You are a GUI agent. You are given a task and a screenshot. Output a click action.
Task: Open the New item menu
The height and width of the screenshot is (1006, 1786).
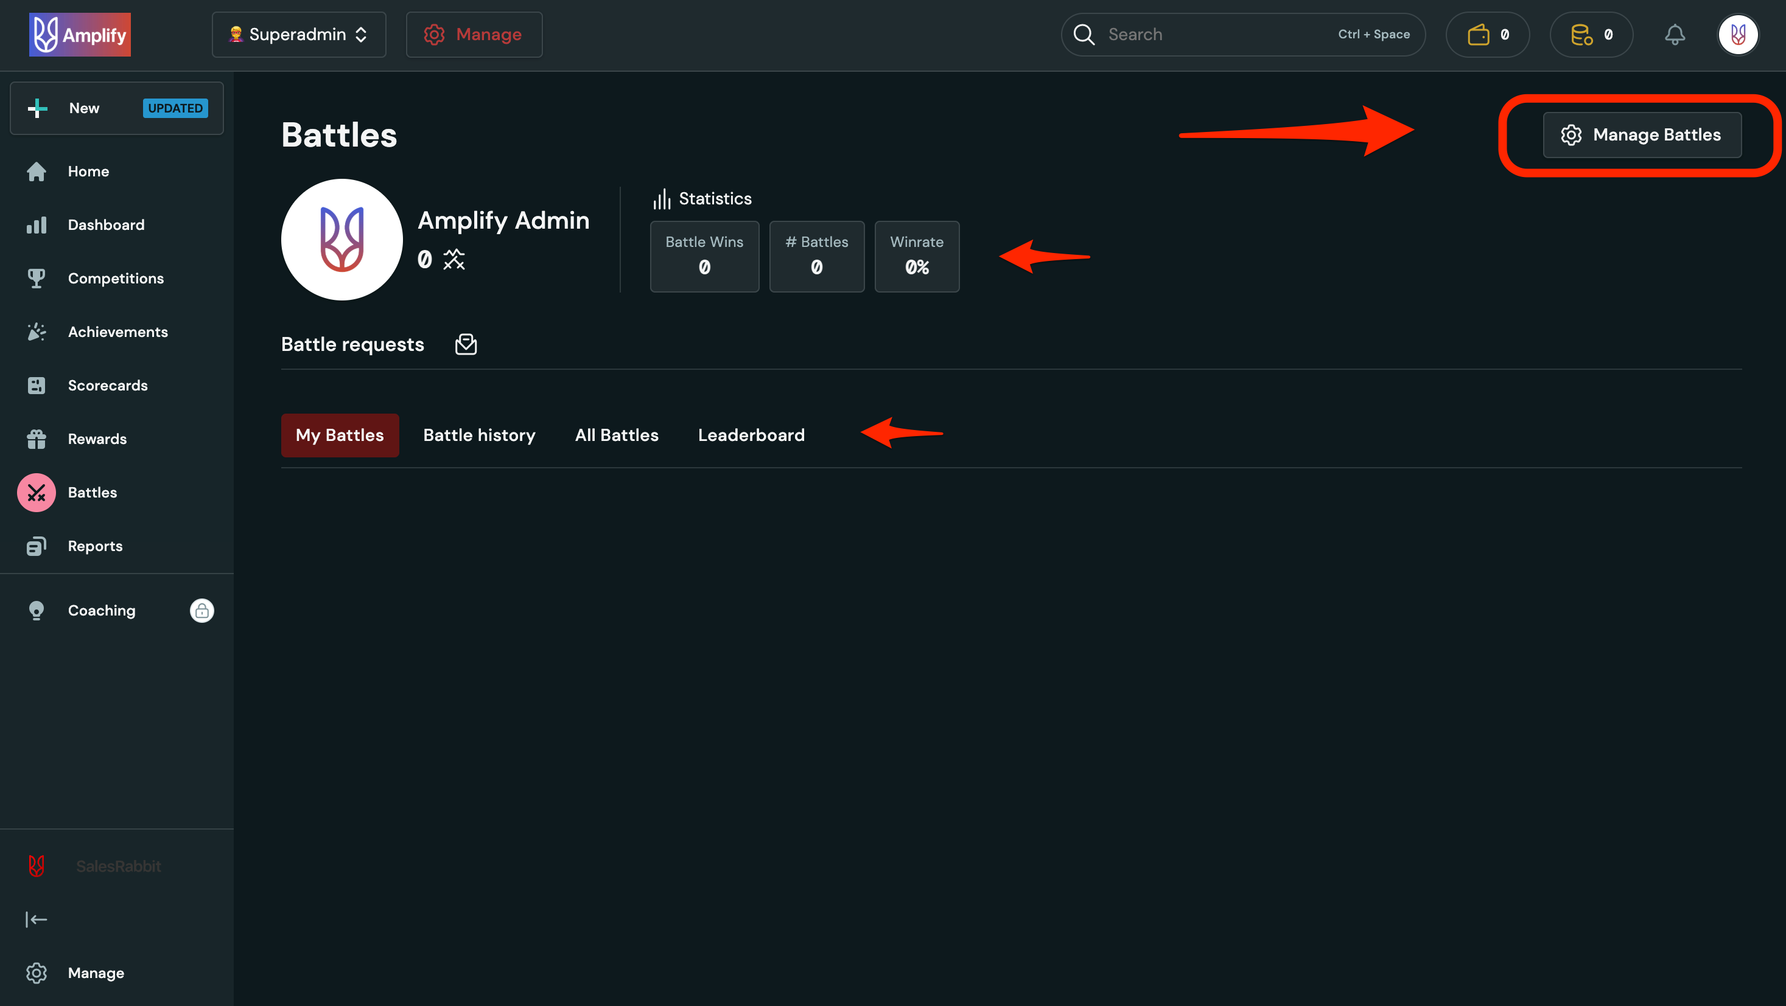pyautogui.click(x=83, y=108)
